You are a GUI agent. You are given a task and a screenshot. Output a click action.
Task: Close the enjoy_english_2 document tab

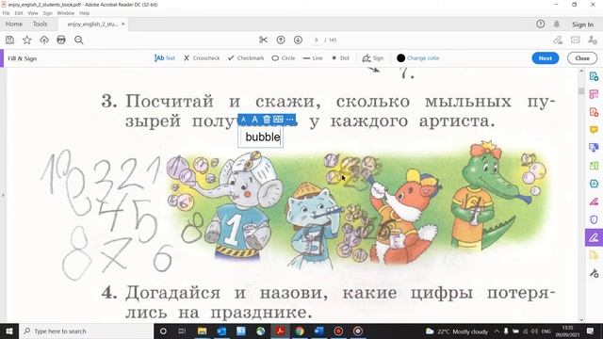point(123,24)
